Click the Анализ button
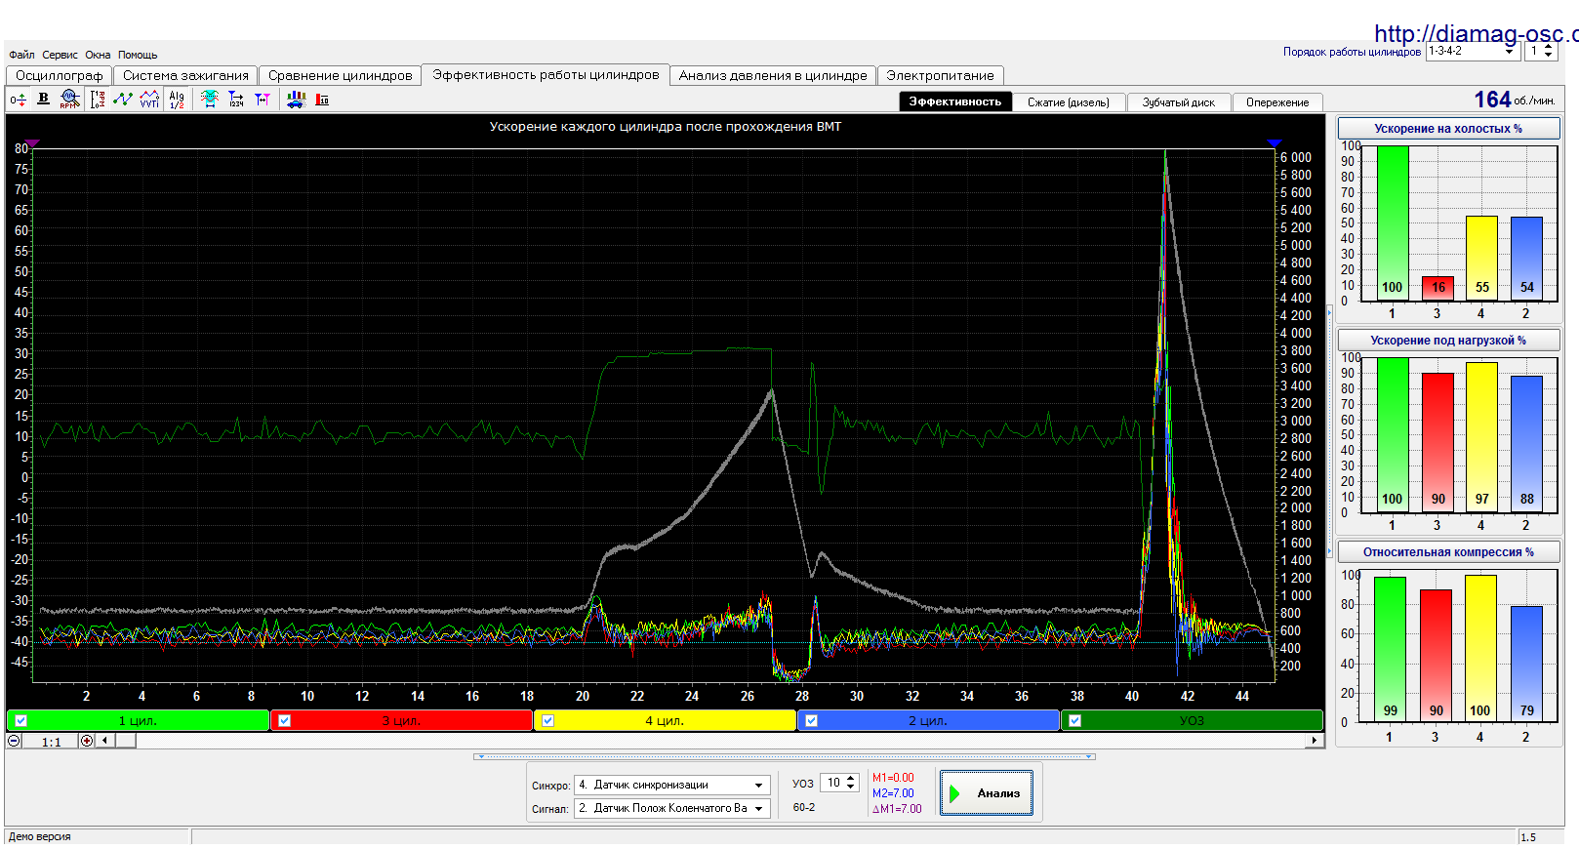Image resolution: width=1579 pixels, height=849 pixels. [987, 793]
